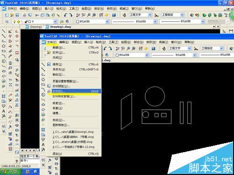234x175 pixels.
Task: Open the 工程标注 dimension style dropdown in back window
Action: coord(182,15)
